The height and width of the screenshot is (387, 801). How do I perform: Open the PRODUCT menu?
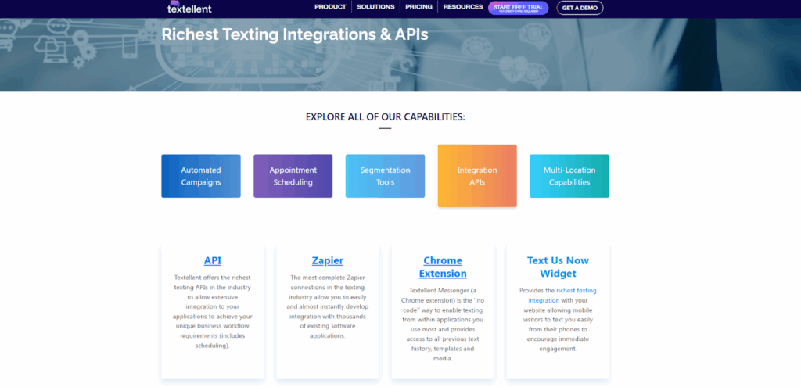tap(330, 7)
